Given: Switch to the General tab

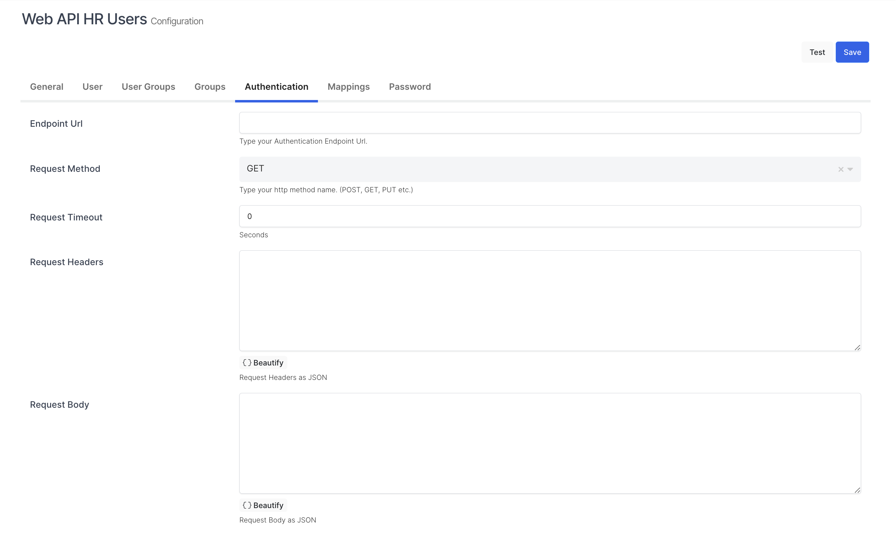Looking at the screenshot, I should (x=47, y=87).
